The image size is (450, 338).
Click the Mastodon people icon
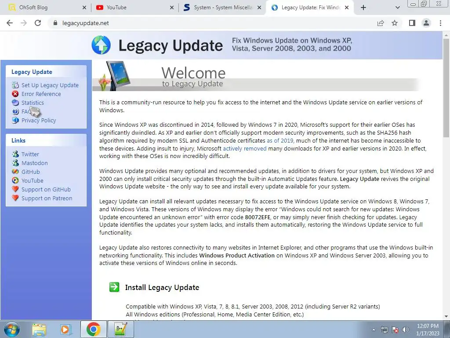pos(15,163)
